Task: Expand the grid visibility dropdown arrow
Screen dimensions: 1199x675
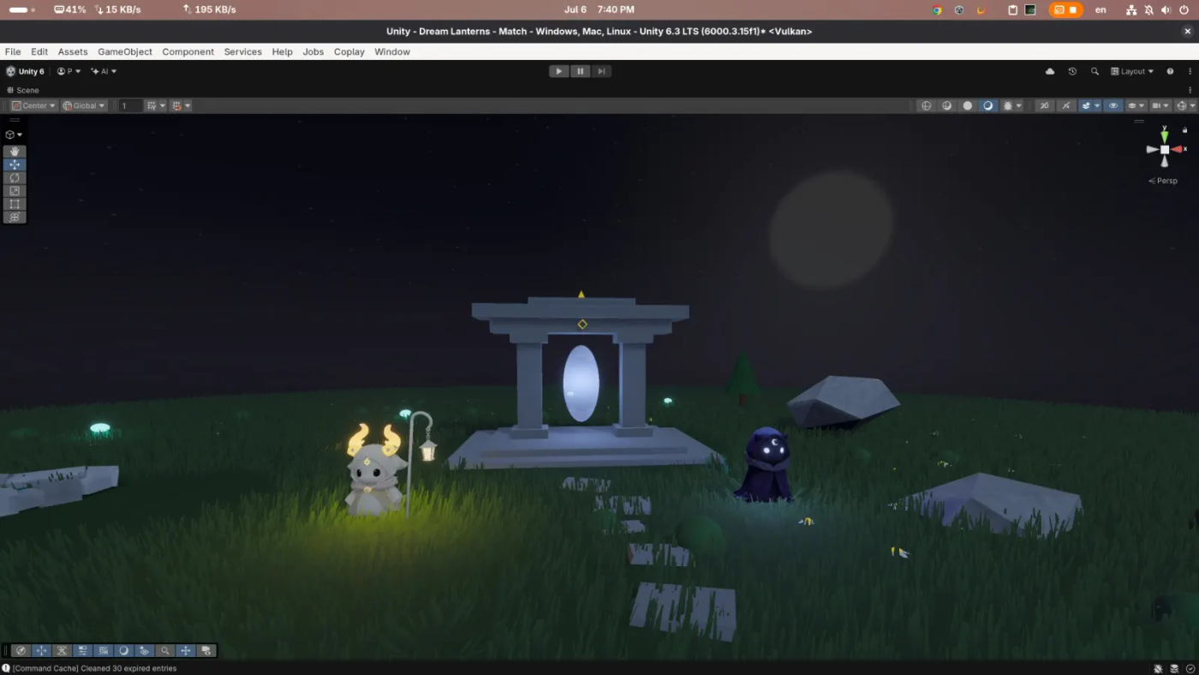Action: [x=162, y=105]
